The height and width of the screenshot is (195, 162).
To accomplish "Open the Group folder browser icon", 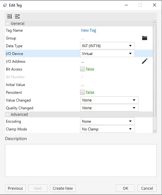I will [x=145, y=38].
